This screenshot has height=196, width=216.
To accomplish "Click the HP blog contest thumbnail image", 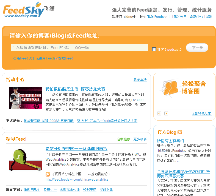I will (x=26, y=98).
